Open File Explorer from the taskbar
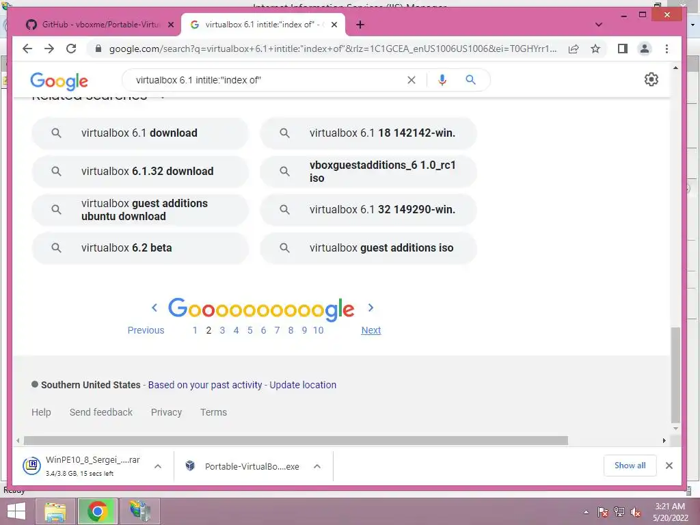The image size is (700, 525). 55,511
